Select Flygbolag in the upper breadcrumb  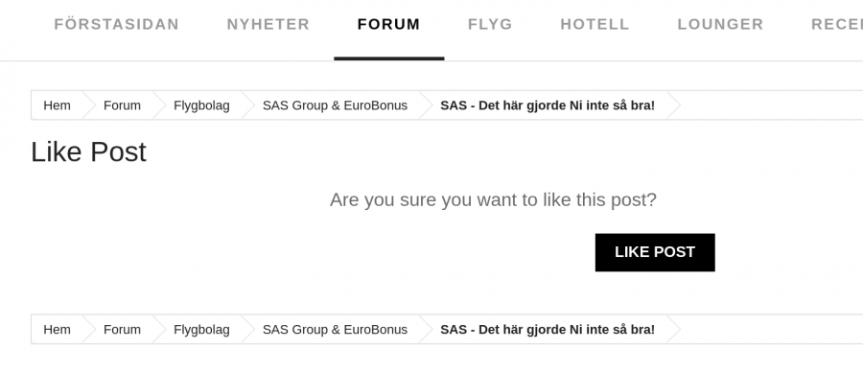click(201, 105)
